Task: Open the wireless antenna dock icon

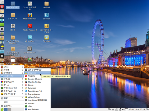Action: [x=2, y=51]
